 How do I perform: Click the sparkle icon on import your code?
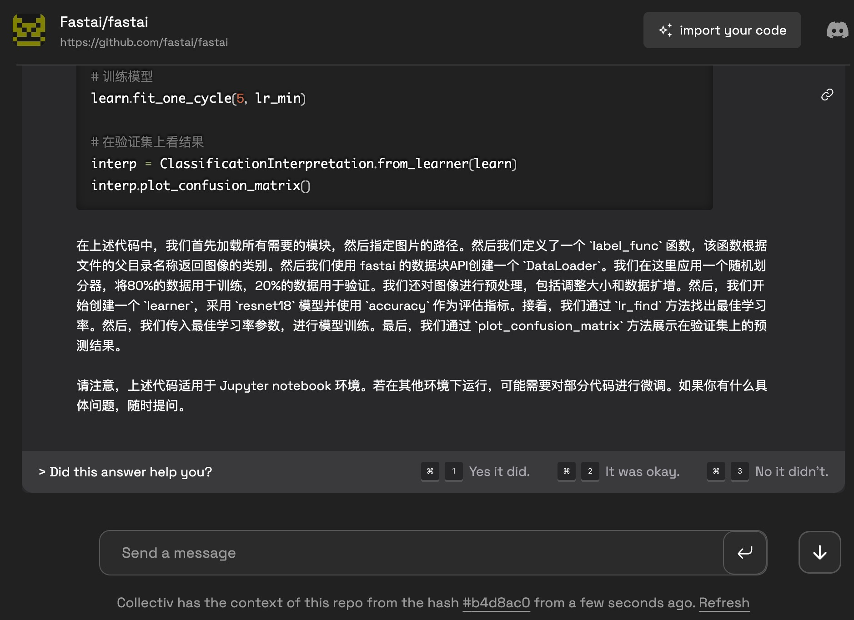pyautogui.click(x=666, y=30)
